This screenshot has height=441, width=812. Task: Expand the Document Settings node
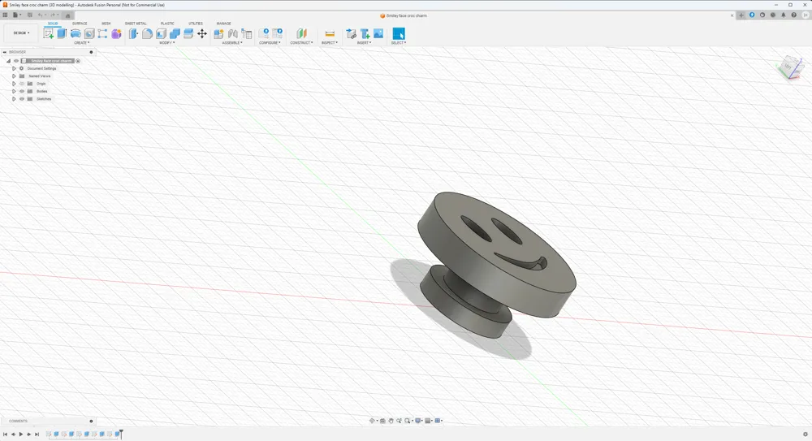[x=14, y=68]
